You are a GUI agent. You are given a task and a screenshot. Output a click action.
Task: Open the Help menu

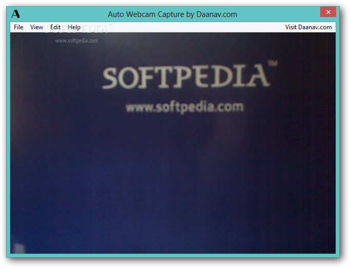tap(74, 27)
